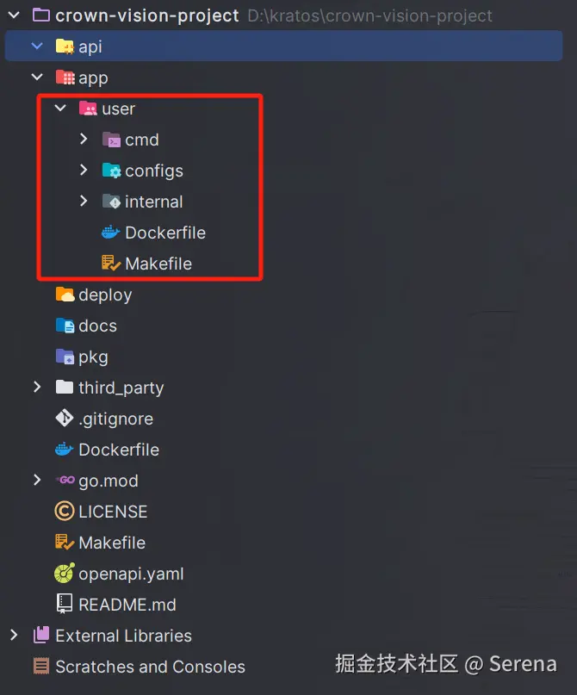
Task: Click the openapi.yaml file icon
Action: (x=65, y=573)
